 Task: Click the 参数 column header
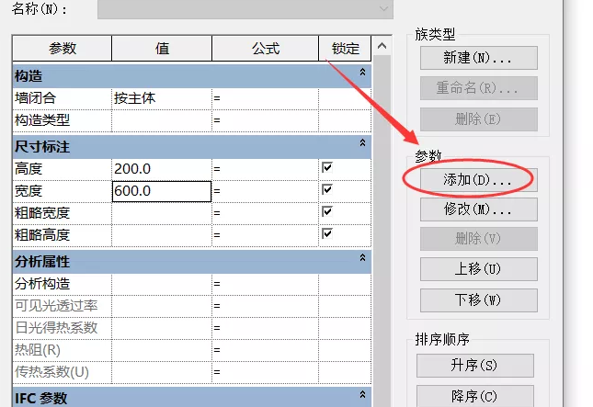click(63, 49)
